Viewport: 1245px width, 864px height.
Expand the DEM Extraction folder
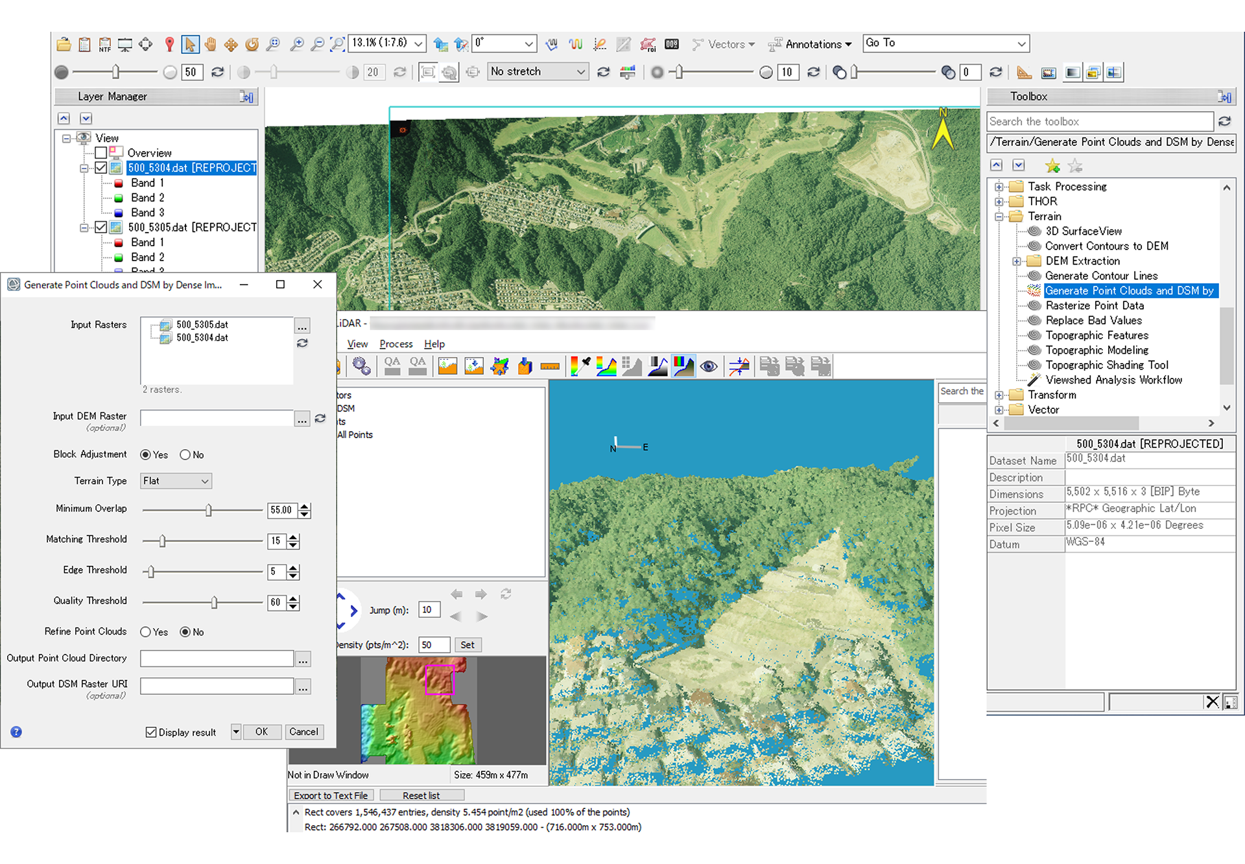coord(1017,261)
